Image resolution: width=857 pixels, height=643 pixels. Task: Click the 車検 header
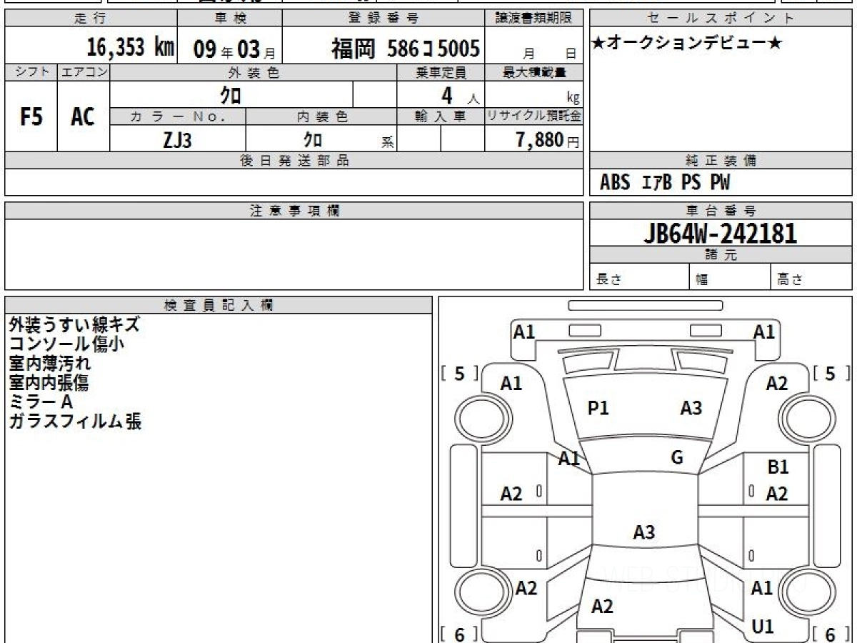point(229,18)
